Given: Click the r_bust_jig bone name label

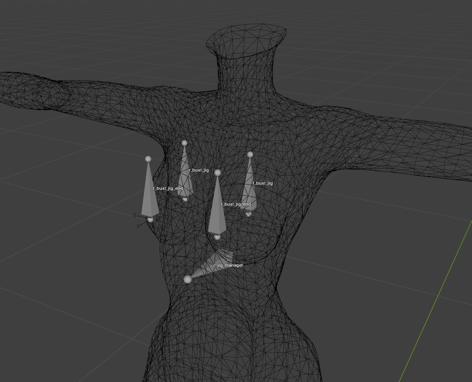Looking at the screenshot, I should (x=199, y=170).
